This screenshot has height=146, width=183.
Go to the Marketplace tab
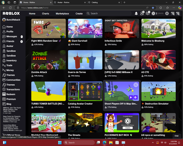[x=62, y=14]
